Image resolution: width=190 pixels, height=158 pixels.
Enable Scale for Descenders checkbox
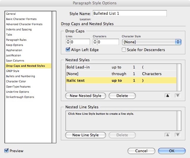124,50
